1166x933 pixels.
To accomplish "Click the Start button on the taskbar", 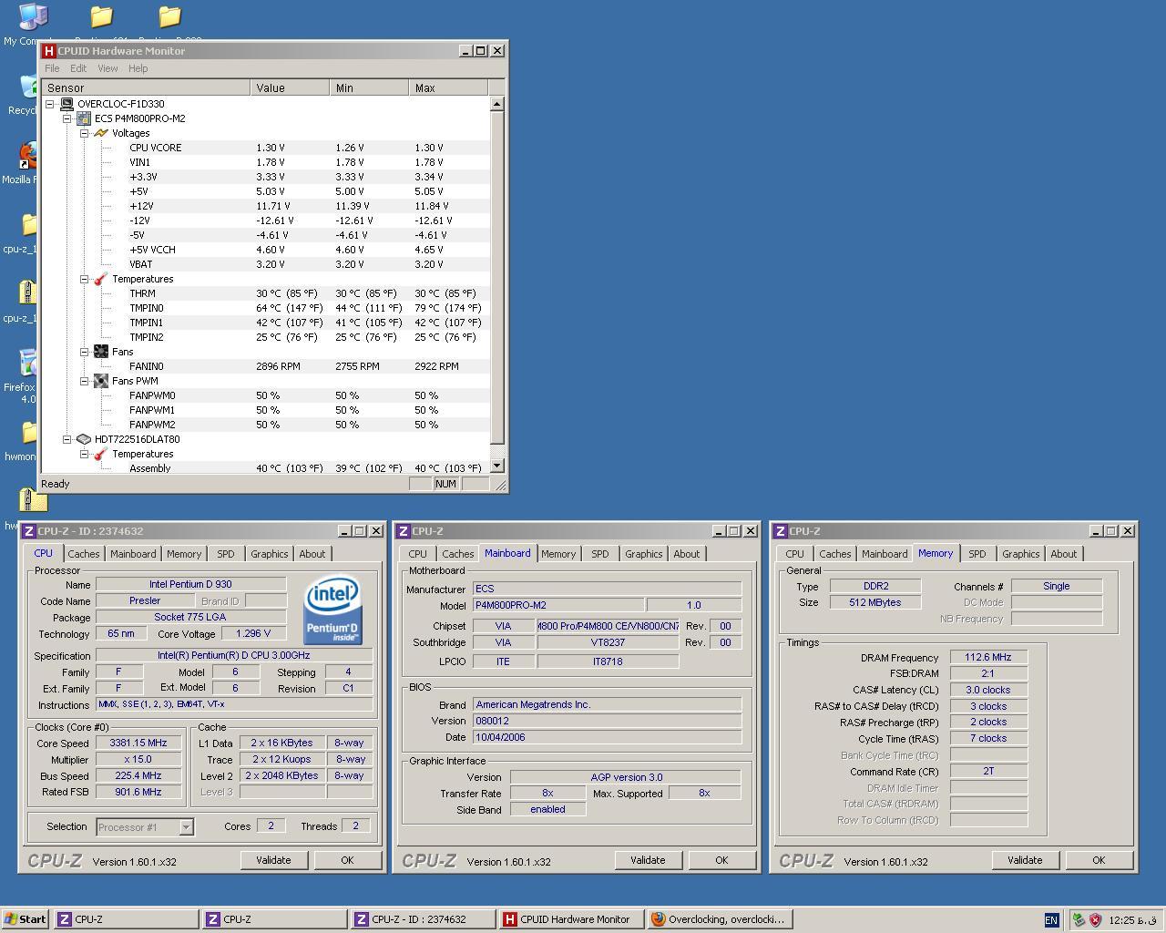I will point(25,919).
